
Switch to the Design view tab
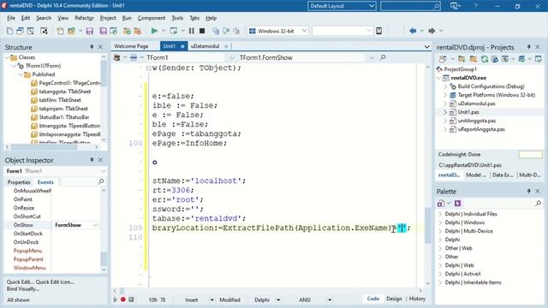click(x=394, y=299)
